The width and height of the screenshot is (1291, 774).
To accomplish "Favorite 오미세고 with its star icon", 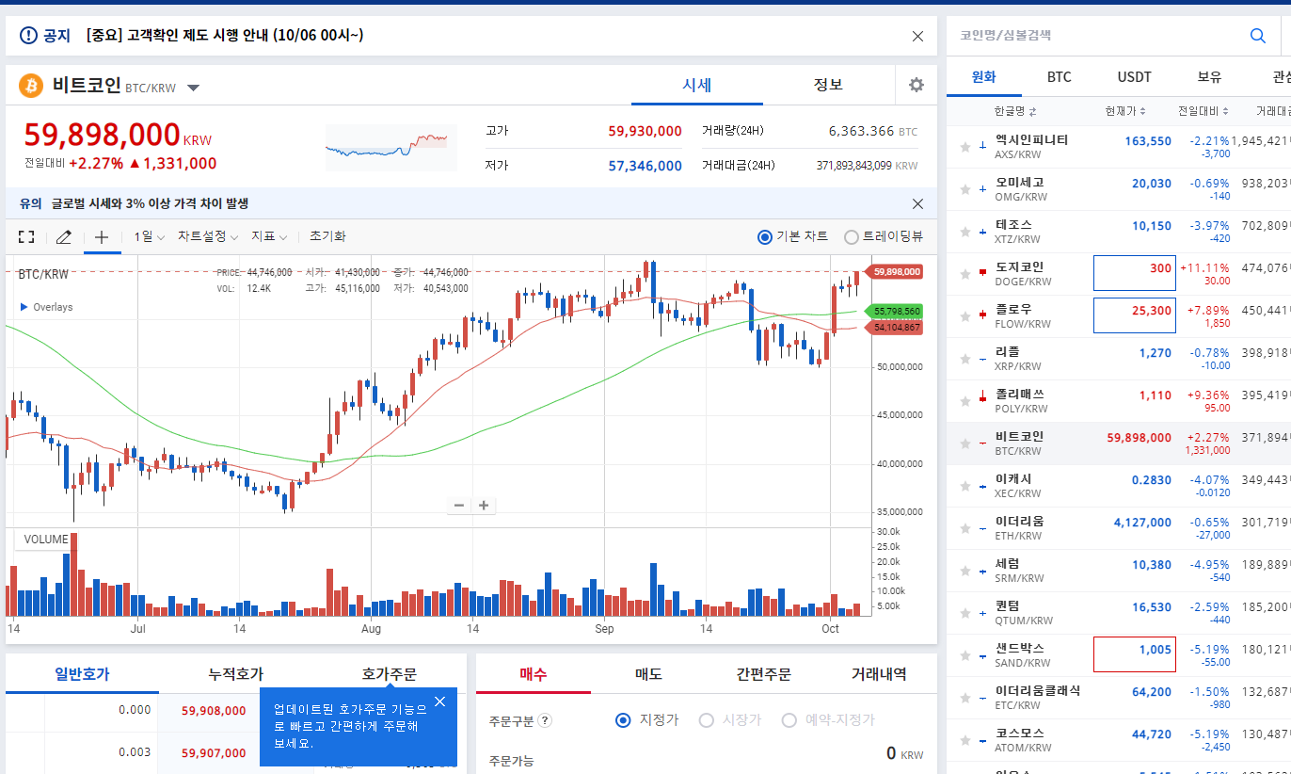I will 964,189.
